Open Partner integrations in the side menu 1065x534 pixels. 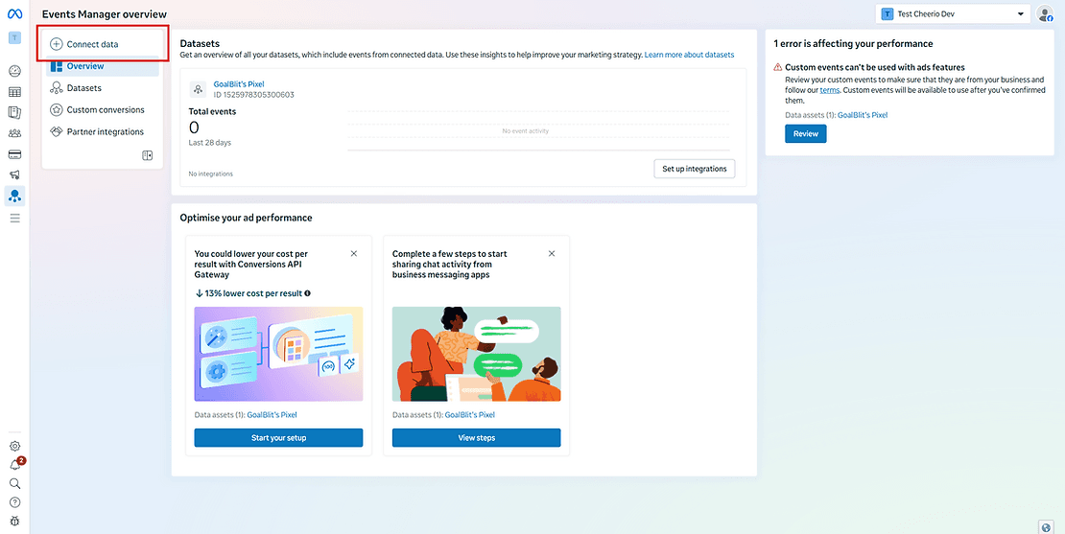click(x=103, y=131)
